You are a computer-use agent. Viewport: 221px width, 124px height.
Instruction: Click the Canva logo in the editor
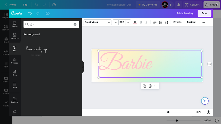tap(17, 13)
